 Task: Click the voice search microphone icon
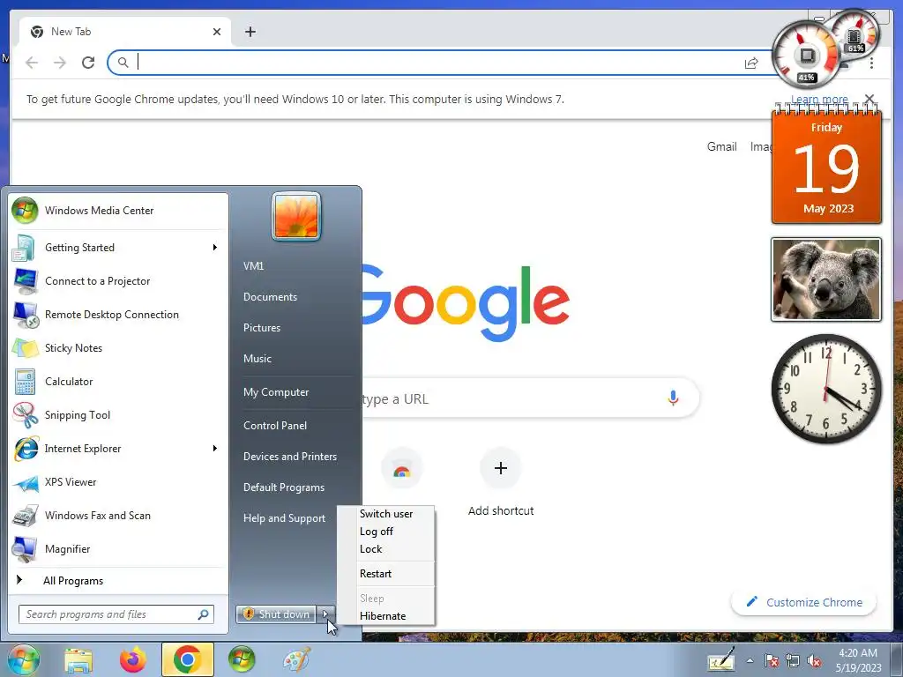tap(673, 398)
